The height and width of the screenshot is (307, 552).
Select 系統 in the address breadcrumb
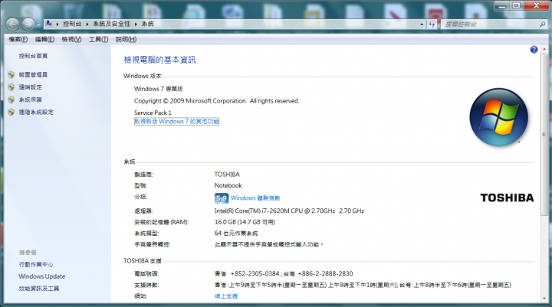pos(147,24)
